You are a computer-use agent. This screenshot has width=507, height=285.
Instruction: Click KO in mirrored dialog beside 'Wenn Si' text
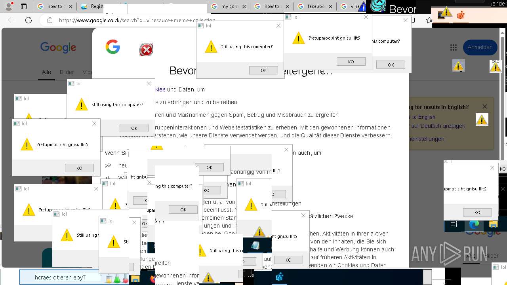[x=79, y=168]
